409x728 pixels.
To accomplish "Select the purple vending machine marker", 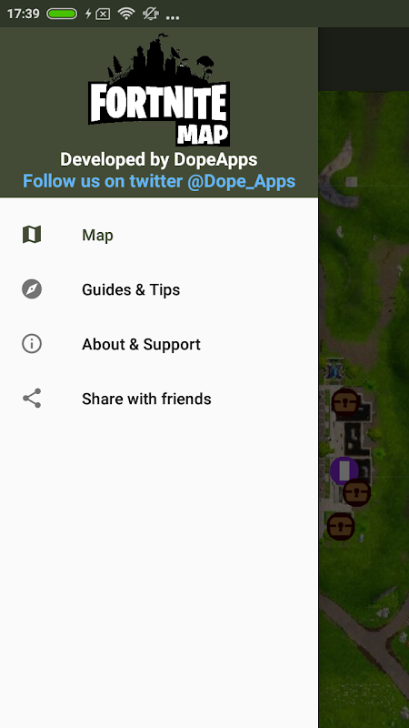I will tap(344, 470).
